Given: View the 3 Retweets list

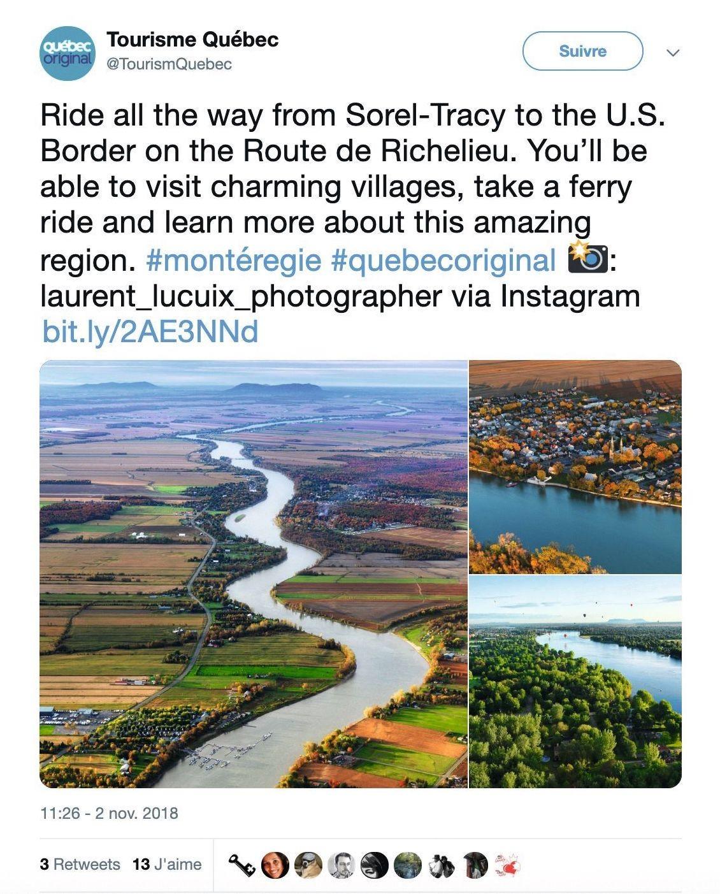Looking at the screenshot, I should coord(80,864).
